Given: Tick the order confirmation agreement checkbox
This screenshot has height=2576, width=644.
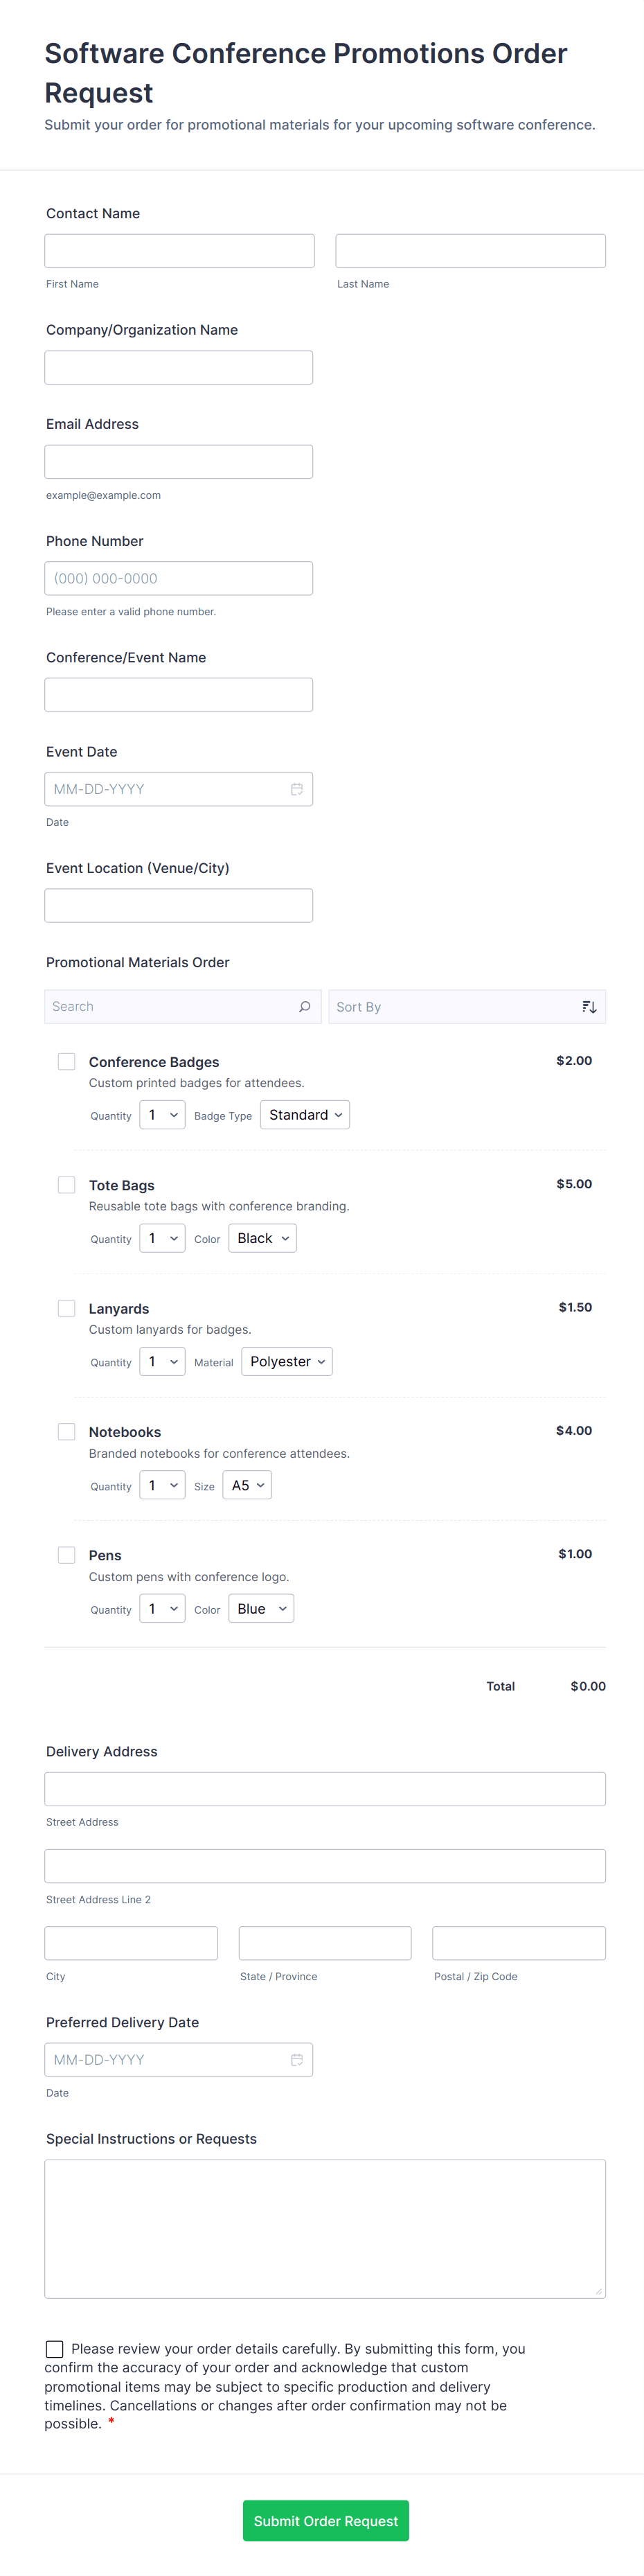Looking at the screenshot, I should pos(55,2349).
